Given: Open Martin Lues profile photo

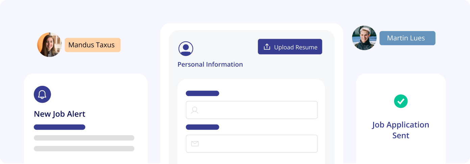Looking at the screenshot, I should pos(364,38).
